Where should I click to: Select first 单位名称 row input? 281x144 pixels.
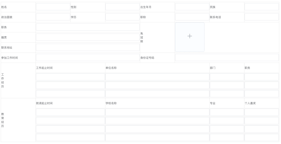[x=157, y=77]
